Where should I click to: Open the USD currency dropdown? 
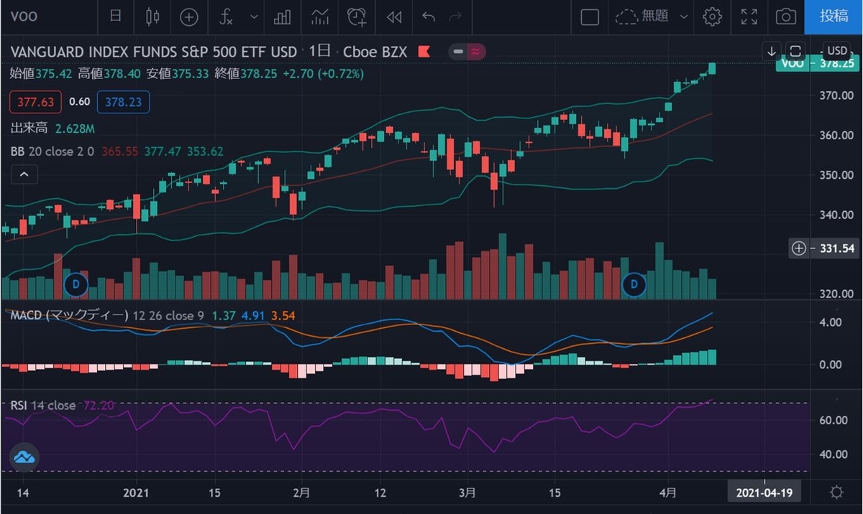(x=837, y=51)
